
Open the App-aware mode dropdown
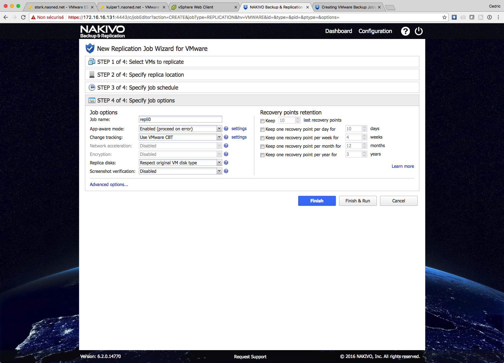[180, 129]
